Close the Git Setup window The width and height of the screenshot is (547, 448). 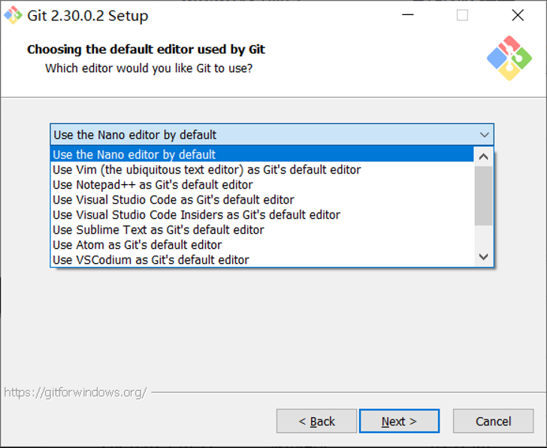518,15
